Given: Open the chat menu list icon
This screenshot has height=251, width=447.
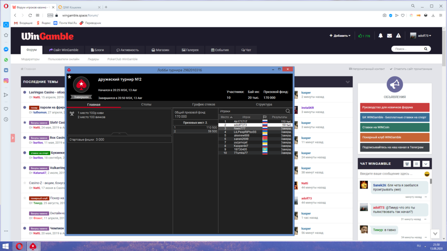Looking at the screenshot, I should point(416,164).
